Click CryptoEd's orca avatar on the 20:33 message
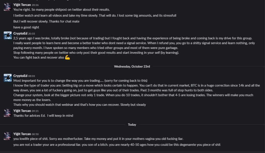265x153 pixels. [8, 36]
